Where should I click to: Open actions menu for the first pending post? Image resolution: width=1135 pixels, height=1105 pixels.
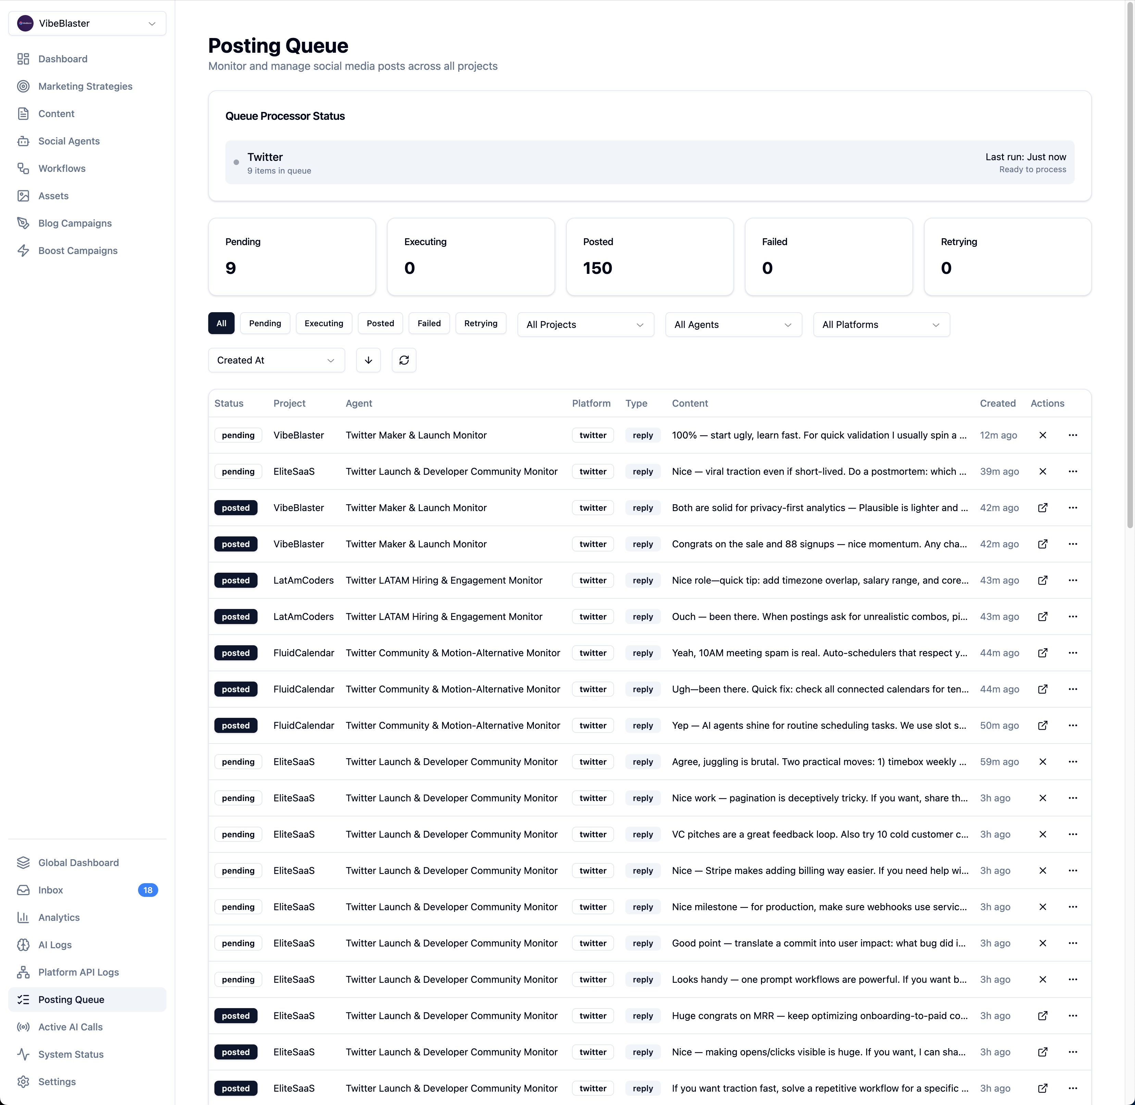(x=1073, y=435)
